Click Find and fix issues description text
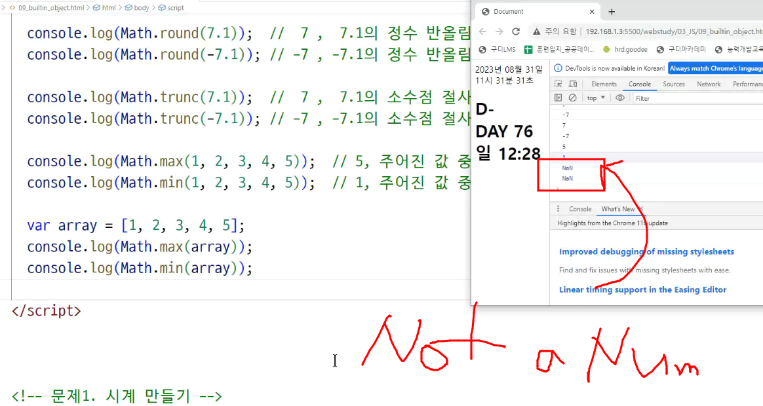The height and width of the screenshot is (406, 763). click(644, 270)
